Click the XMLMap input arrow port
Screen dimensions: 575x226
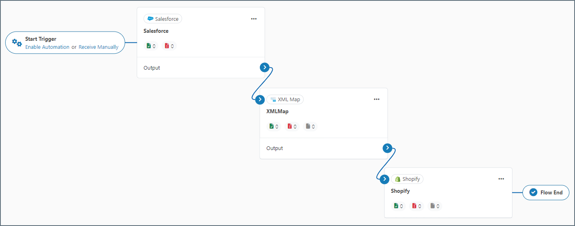point(260,100)
